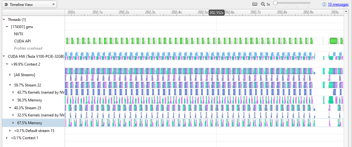Expand 43.7% Kernels under Stream 22
352x147 pixels.
(13, 92)
